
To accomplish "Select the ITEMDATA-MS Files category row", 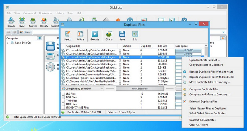I will (121, 108).
